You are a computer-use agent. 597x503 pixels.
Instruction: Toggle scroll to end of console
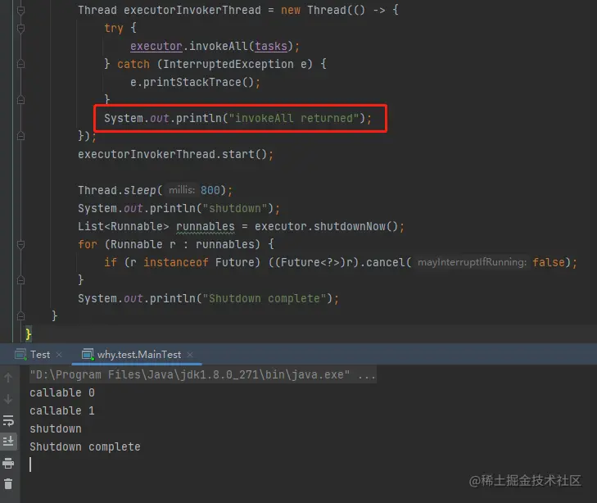pyautogui.click(x=8, y=441)
